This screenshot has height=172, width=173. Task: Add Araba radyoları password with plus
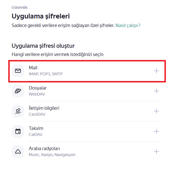(x=156, y=152)
